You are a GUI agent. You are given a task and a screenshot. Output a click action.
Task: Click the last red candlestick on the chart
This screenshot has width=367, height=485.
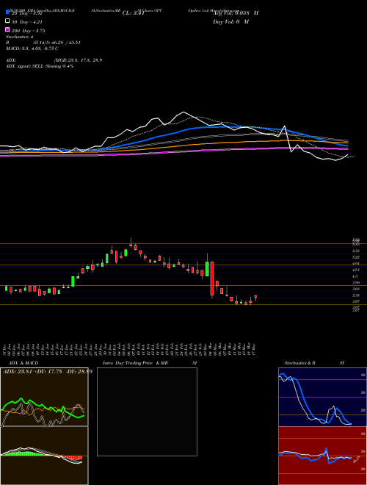tap(255, 297)
